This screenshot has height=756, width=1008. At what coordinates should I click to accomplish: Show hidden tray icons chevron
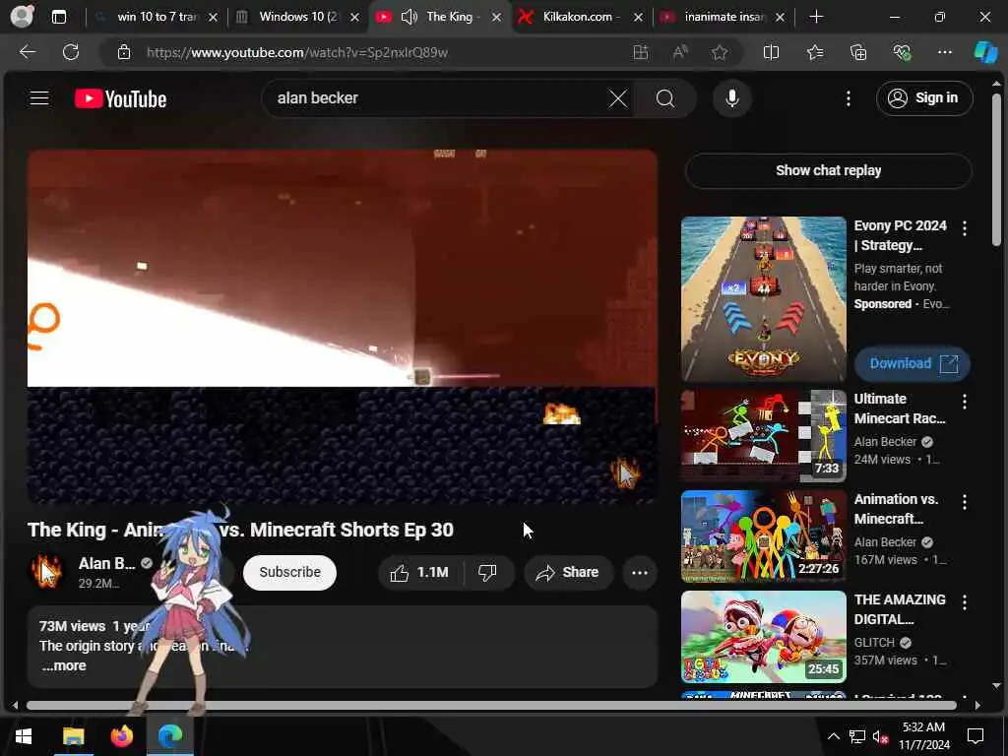coord(833,736)
